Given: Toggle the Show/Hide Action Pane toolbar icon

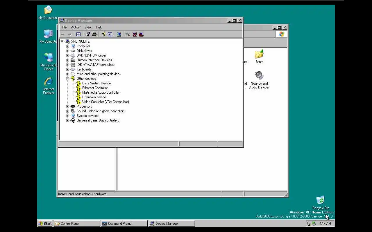Looking at the screenshot, I should coord(110,34).
